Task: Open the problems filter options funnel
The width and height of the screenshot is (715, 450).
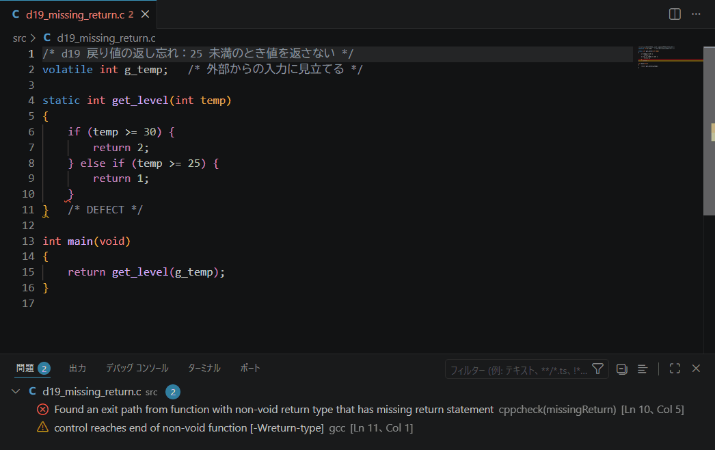Action: [x=598, y=369]
